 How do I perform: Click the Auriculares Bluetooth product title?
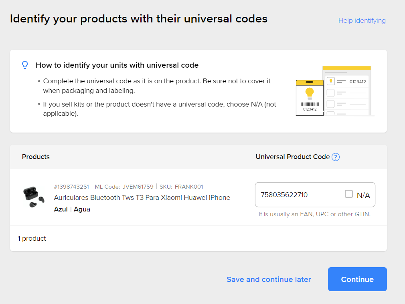pyautogui.click(x=142, y=197)
